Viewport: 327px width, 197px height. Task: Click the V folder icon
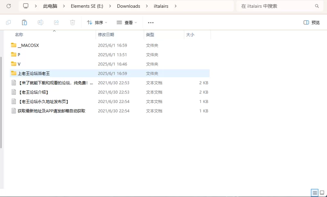(14, 64)
